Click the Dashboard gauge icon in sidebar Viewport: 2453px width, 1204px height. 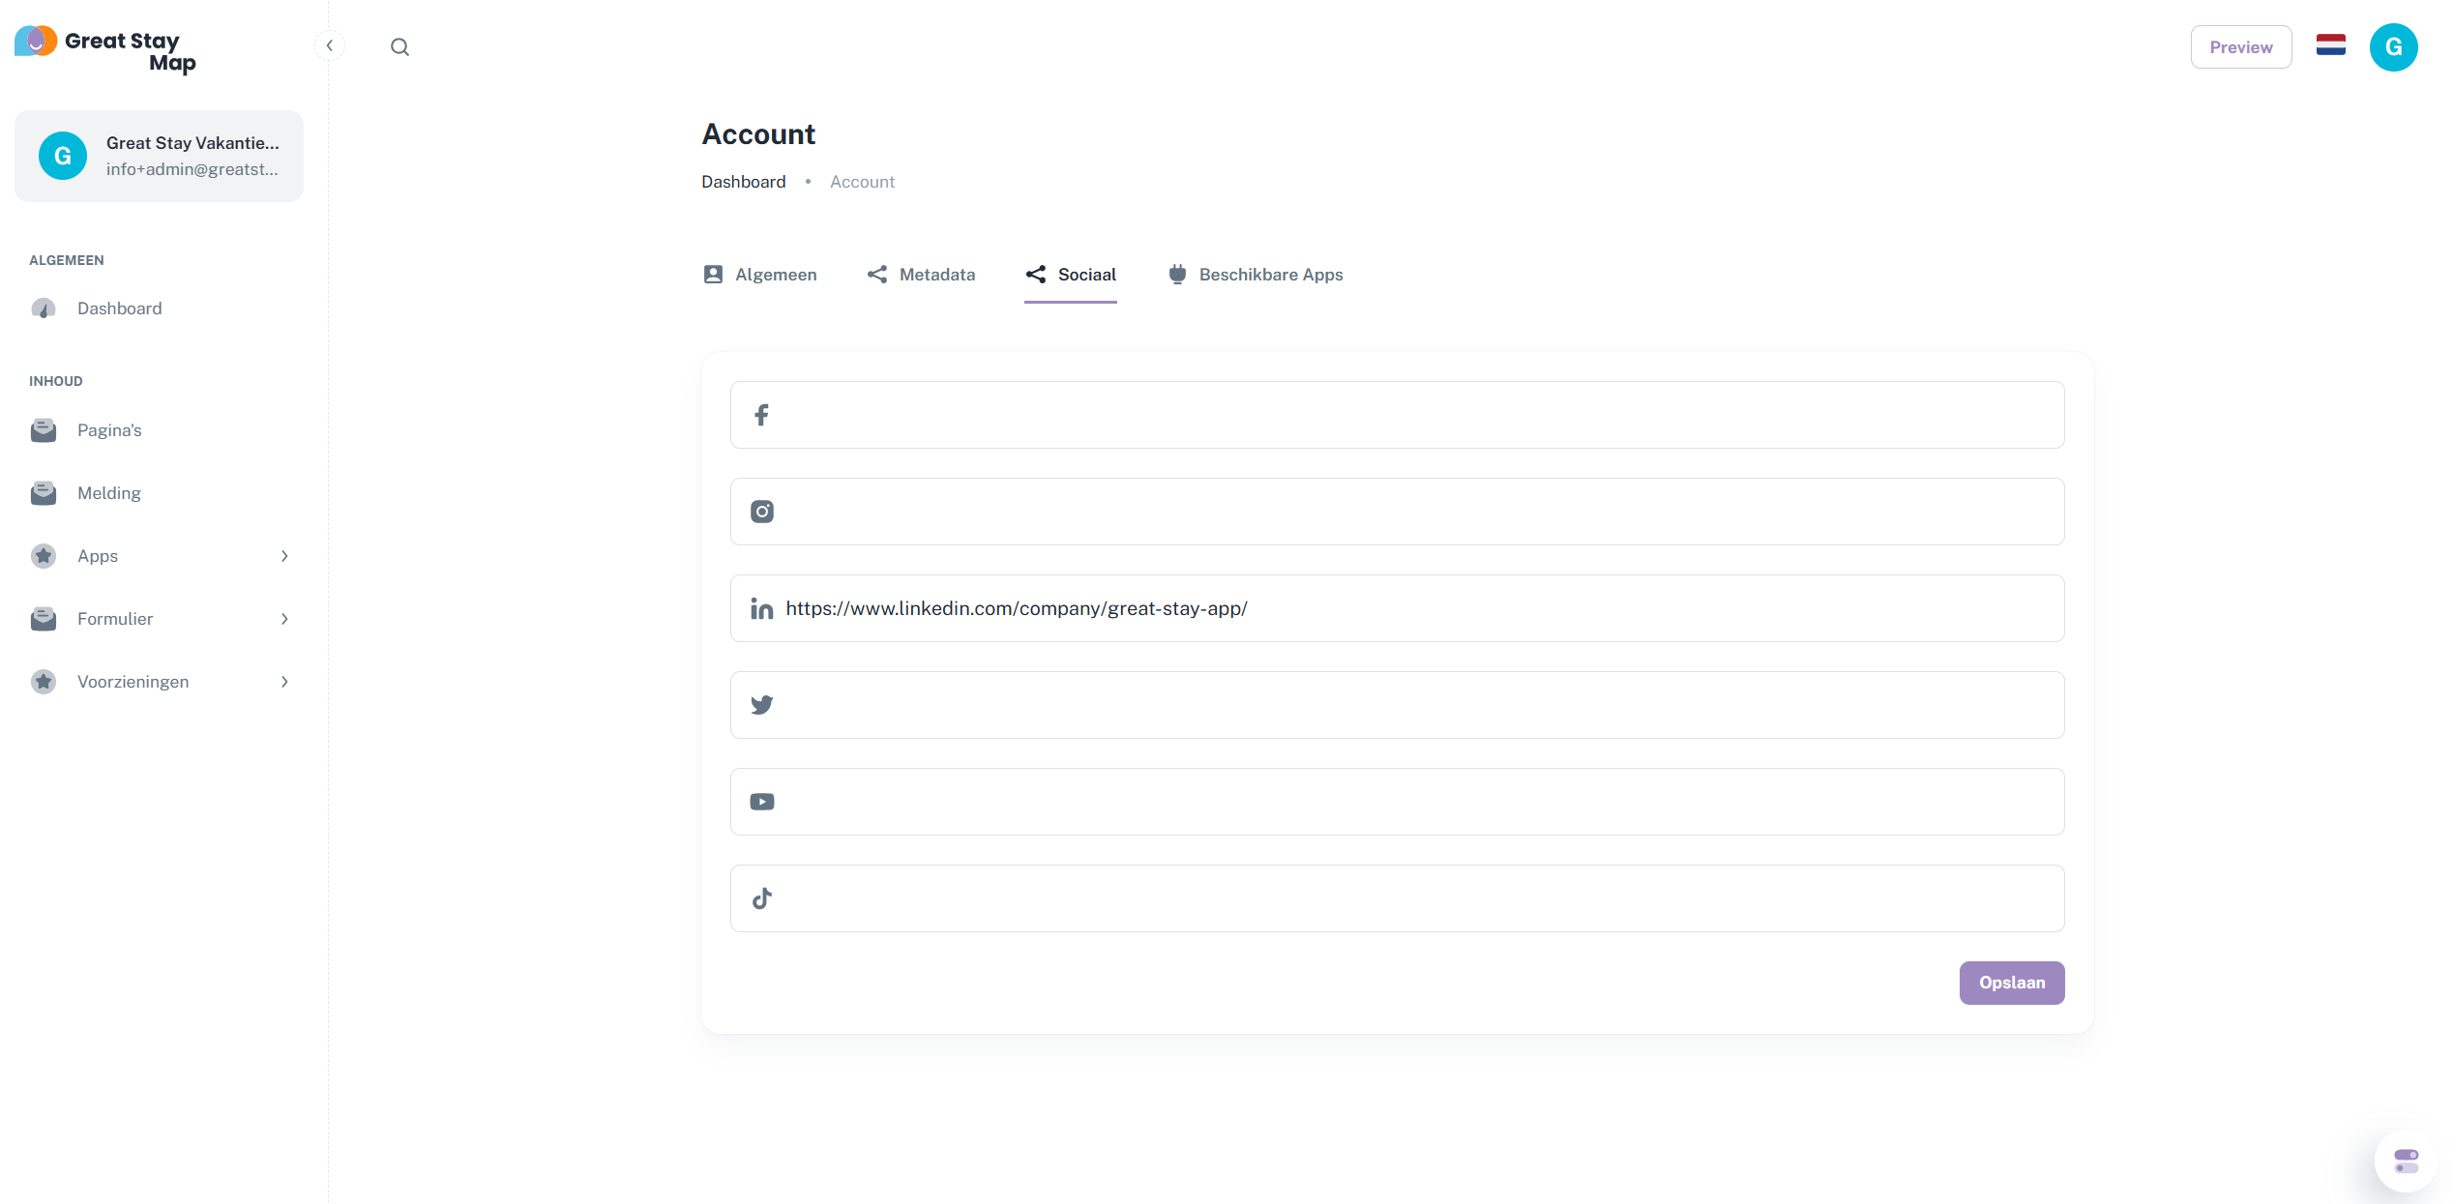[x=44, y=308]
